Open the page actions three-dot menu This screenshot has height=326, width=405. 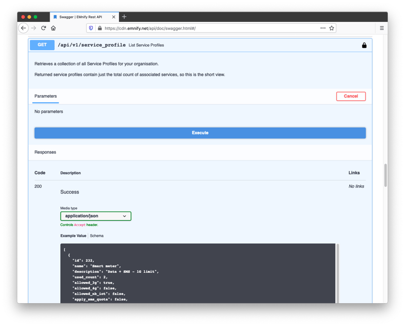click(323, 28)
